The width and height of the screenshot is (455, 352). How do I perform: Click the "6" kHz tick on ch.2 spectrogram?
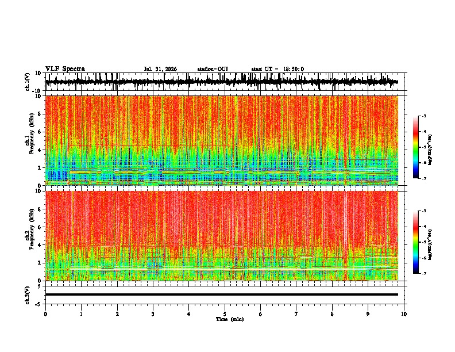(40, 227)
